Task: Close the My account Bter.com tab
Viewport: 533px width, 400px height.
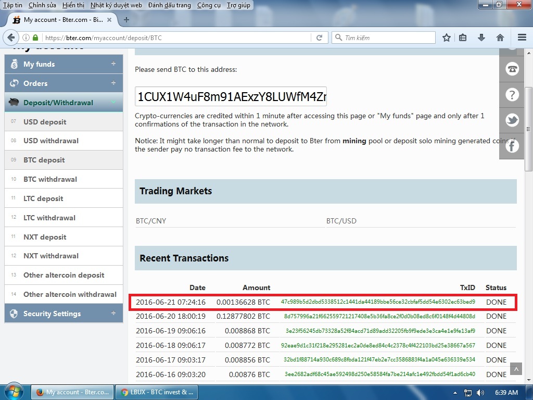Action: [109, 20]
